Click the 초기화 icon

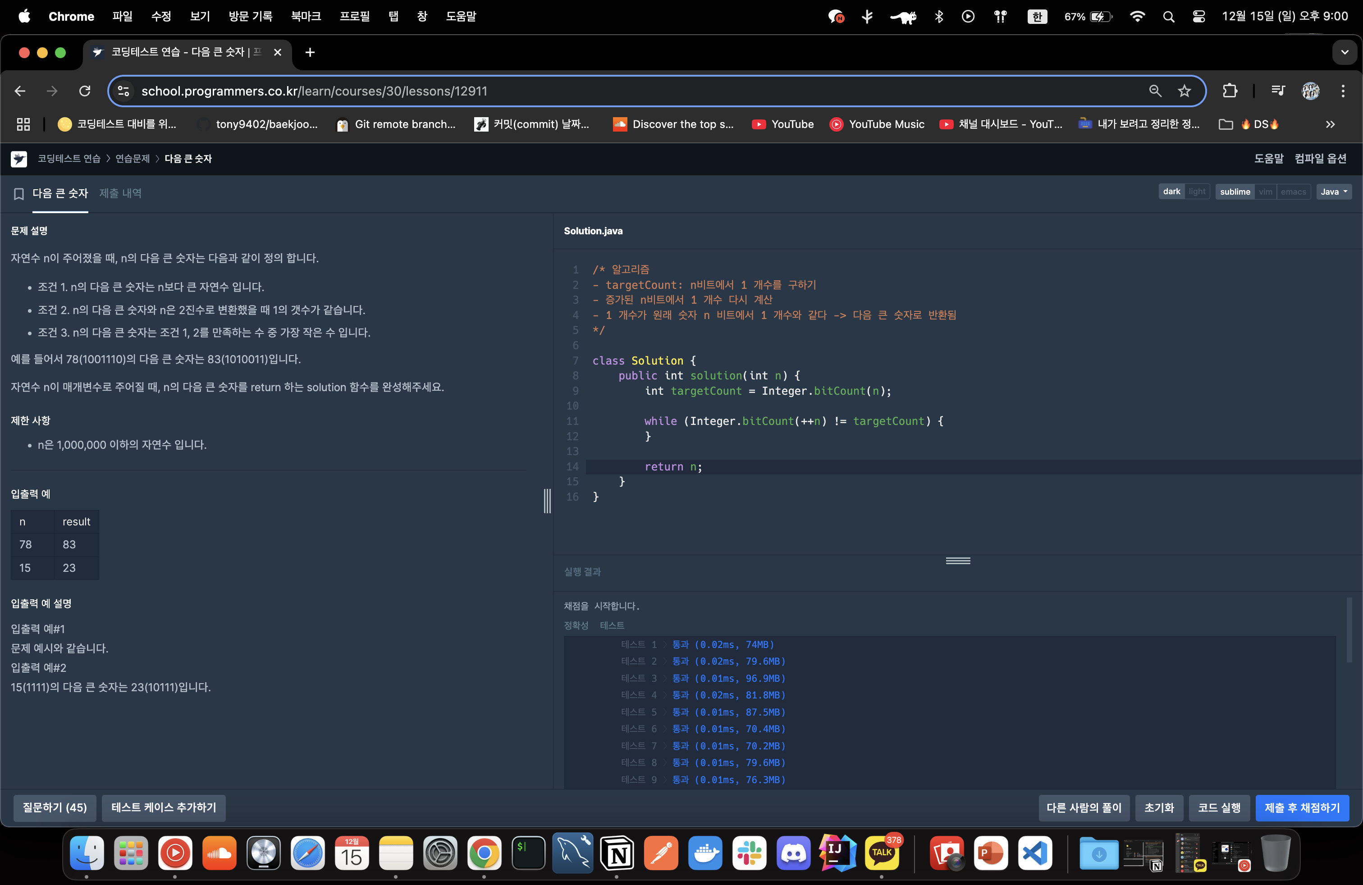pos(1159,807)
